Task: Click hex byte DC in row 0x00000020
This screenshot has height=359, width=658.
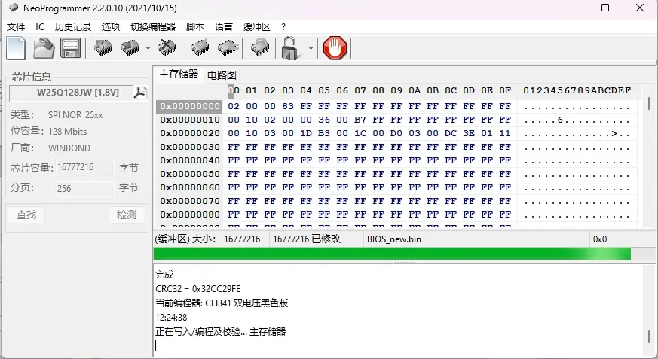Action: click(x=451, y=133)
